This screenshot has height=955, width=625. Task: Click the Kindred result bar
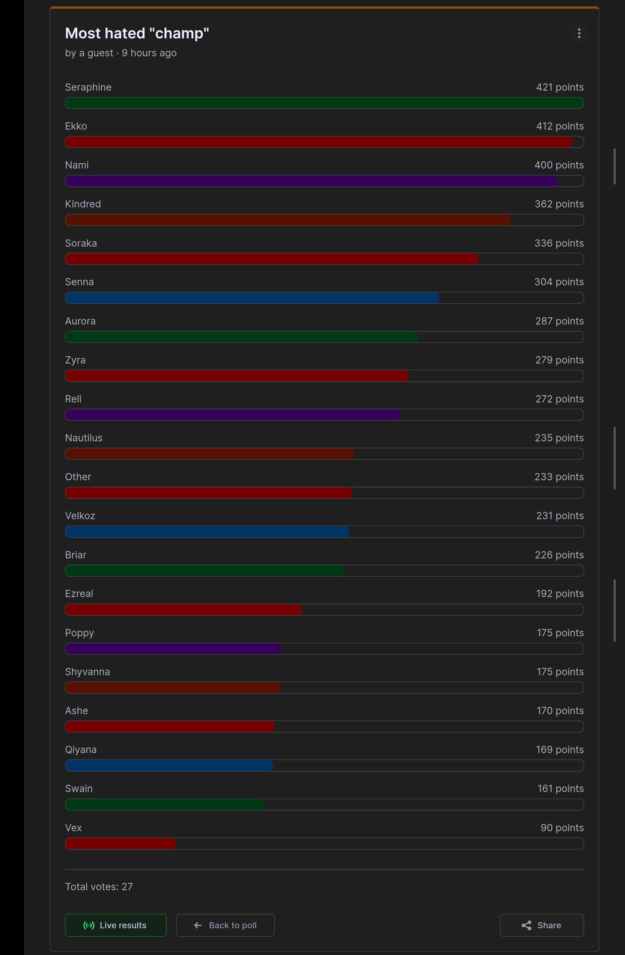coord(324,220)
